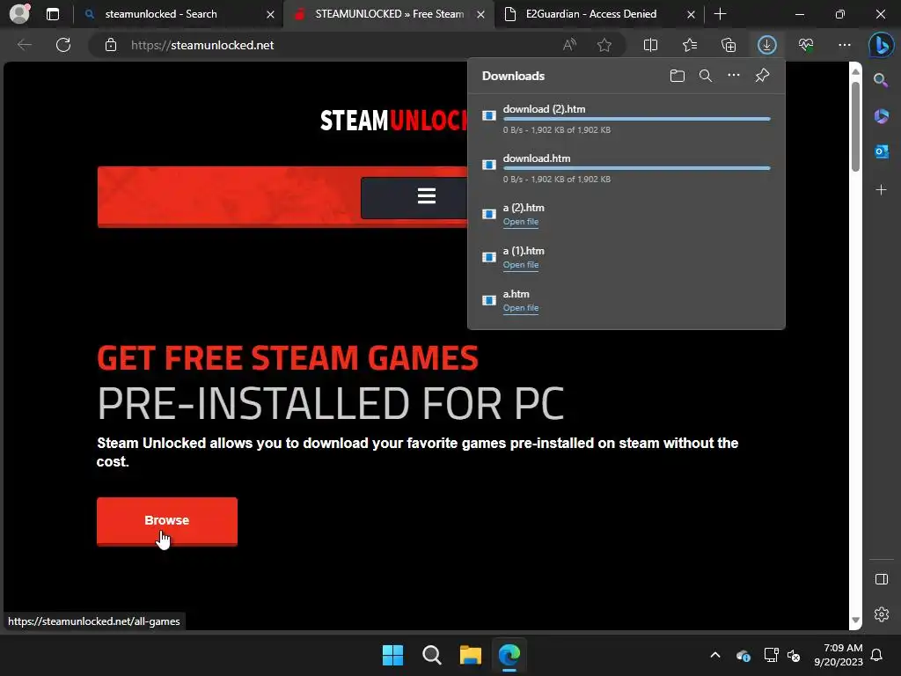Close the E2Guardian Access Denied tab
The image size is (901, 676).
point(692,14)
